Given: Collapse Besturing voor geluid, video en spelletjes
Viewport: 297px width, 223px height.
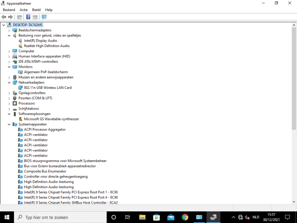Looking at the screenshot, I should pyautogui.click(x=9, y=35).
